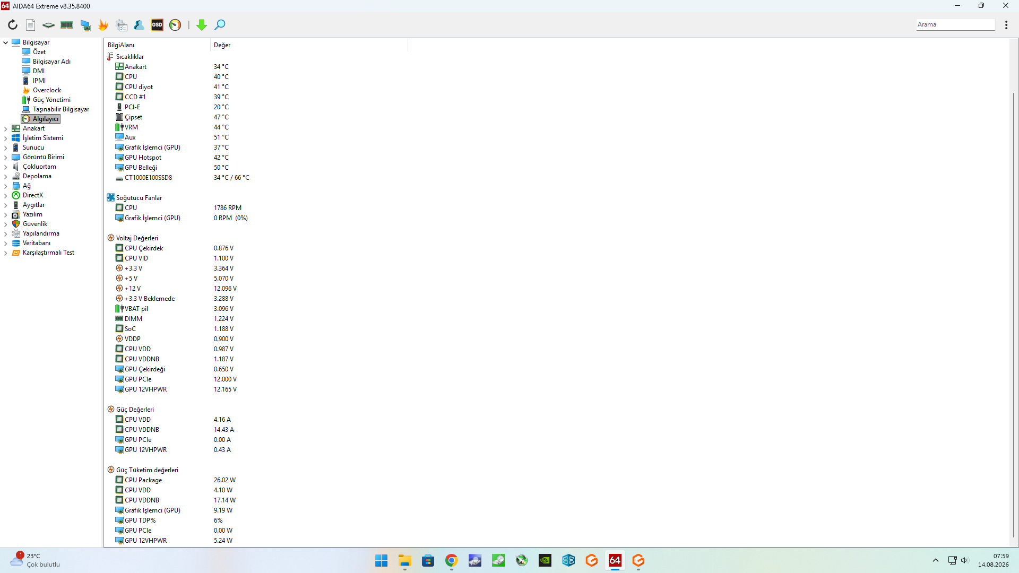The image size is (1019, 573).
Task: Select Overclock in the tree
Action: pos(47,90)
